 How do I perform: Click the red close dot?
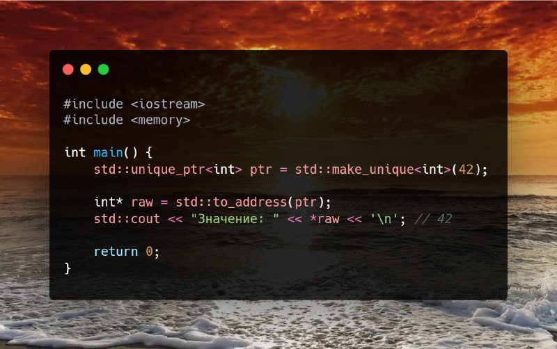point(68,70)
